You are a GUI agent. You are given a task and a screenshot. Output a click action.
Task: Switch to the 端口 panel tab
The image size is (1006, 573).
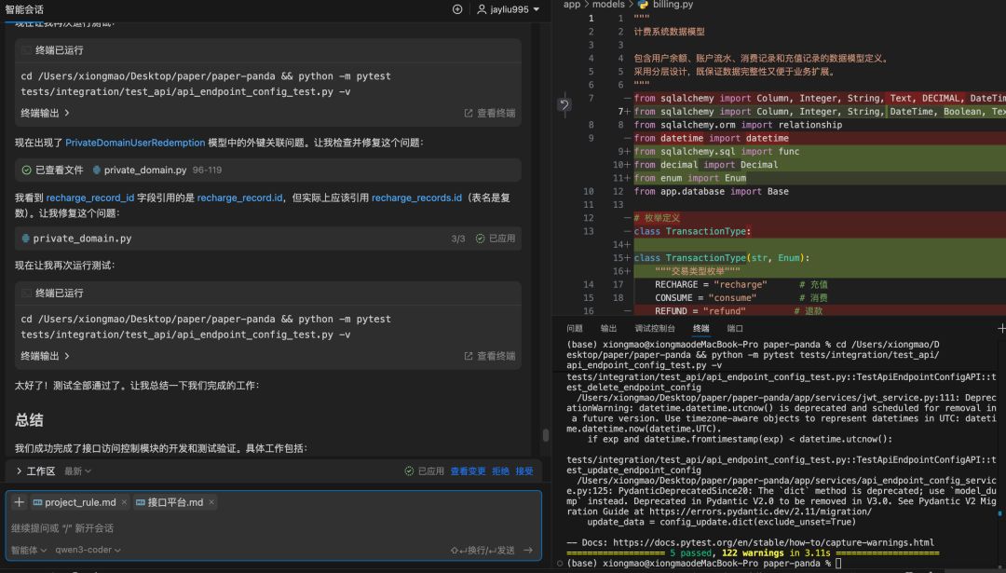[735, 329]
